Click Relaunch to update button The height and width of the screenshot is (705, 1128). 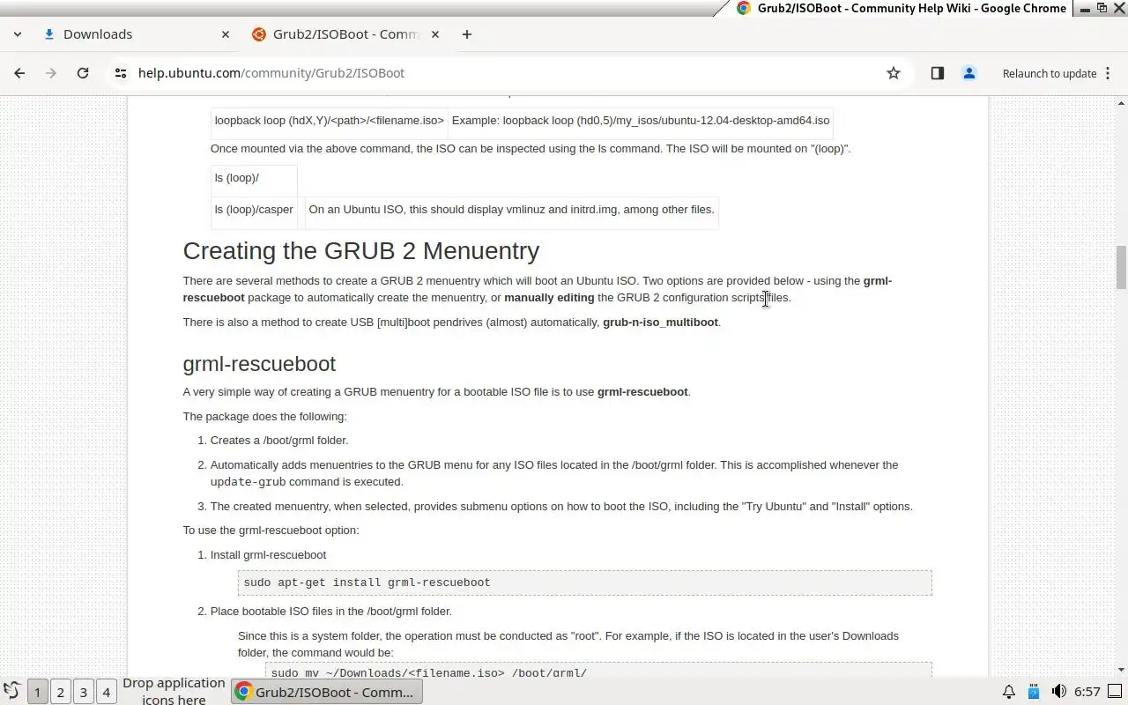[x=1049, y=73]
